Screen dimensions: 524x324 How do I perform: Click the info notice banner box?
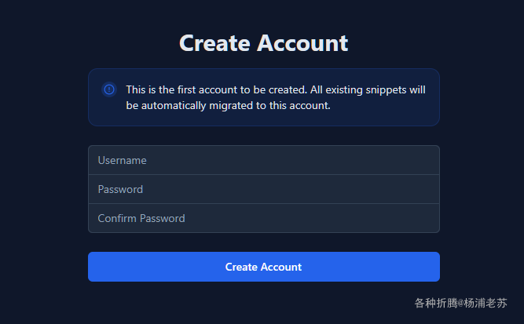coord(264,97)
